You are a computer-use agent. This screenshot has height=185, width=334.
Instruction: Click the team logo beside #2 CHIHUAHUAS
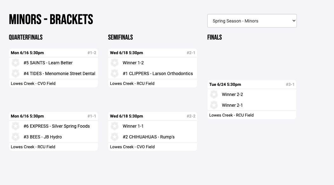[115, 137]
